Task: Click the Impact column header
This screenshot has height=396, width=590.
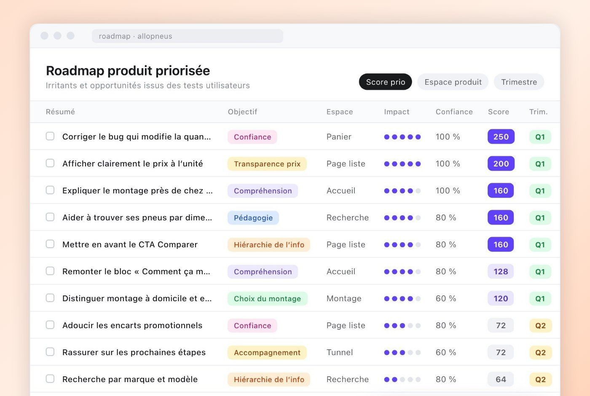Action: pyautogui.click(x=397, y=112)
